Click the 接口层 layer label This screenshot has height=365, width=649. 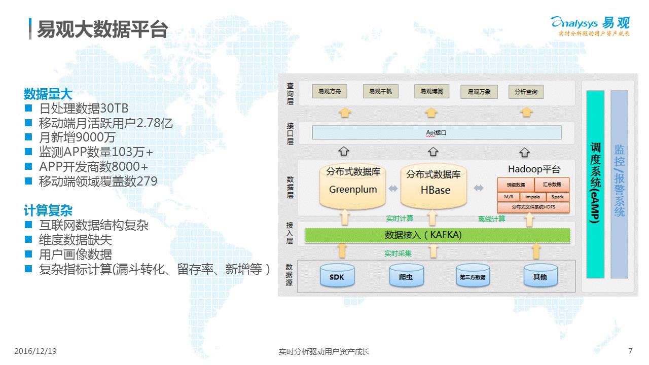pyautogui.click(x=290, y=134)
